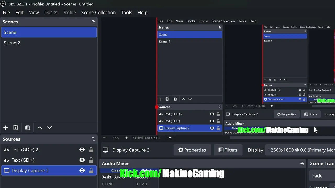Properties button inside the captured preview
This screenshot has height=188, width=335.
pos(287,114)
